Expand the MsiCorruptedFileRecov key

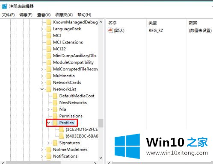click(x=42, y=69)
